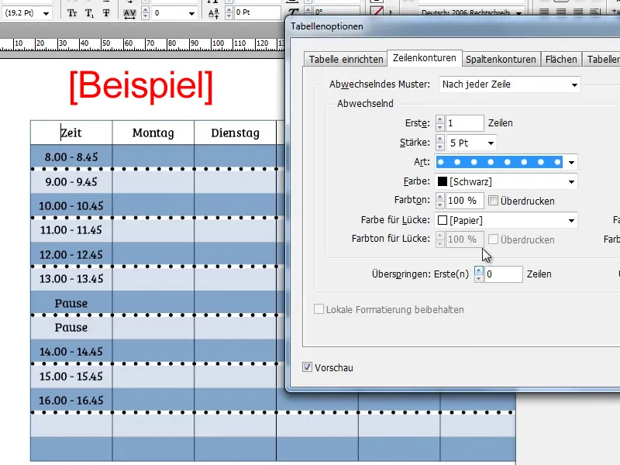
Task: Click the first Pause cell in dark row
Action: tap(71, 303)
